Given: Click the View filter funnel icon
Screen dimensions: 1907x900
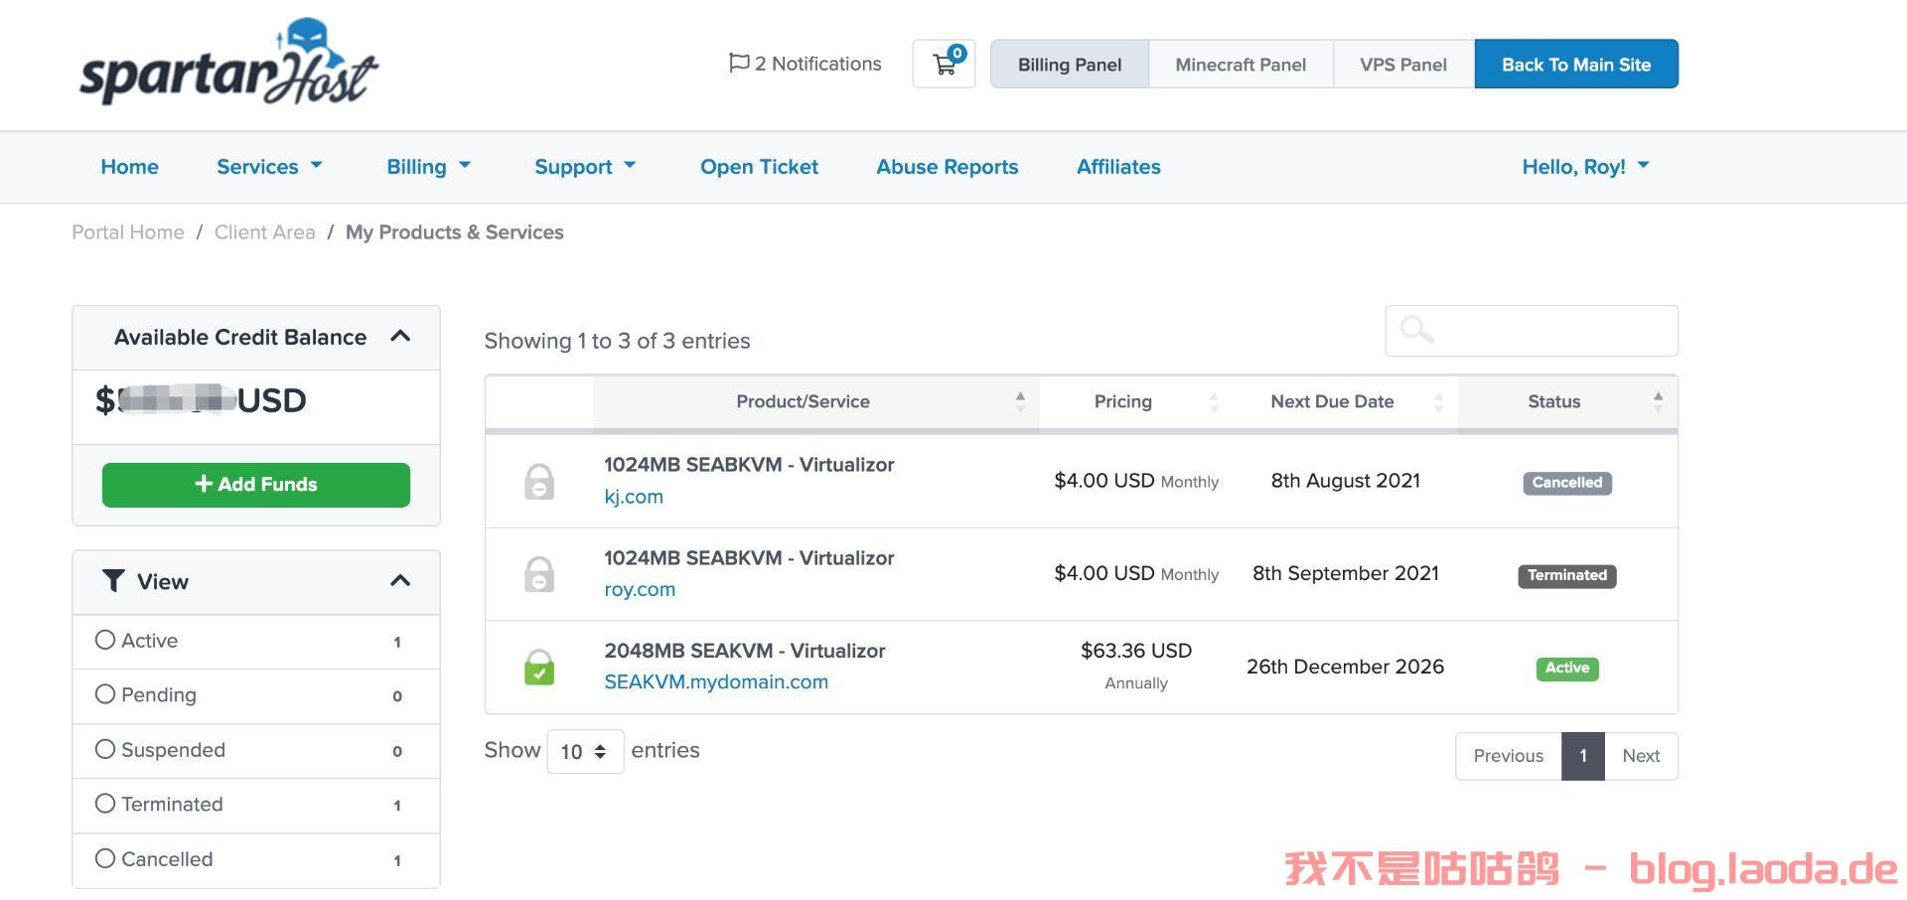Looking at the screenshot, I should [x=113, y=581].
